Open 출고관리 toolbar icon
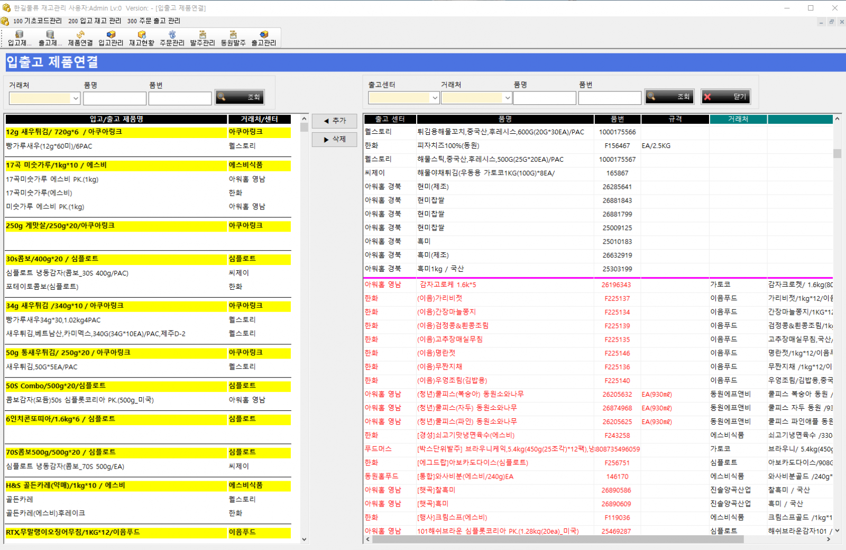Screen dimensions: 846x550 tap(264, 38)
